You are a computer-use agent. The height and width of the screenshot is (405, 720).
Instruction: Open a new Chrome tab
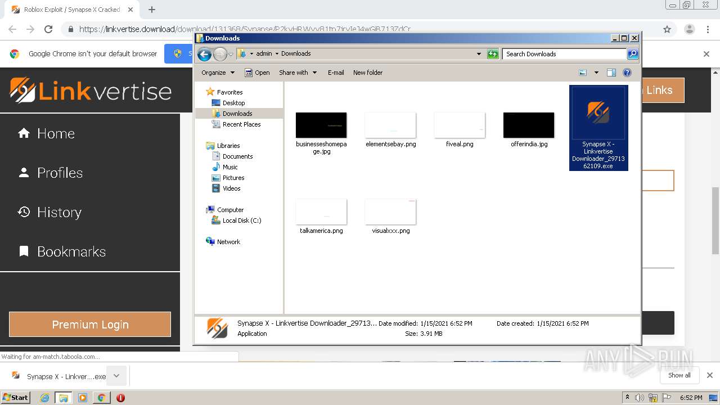(x=152, y=10)
